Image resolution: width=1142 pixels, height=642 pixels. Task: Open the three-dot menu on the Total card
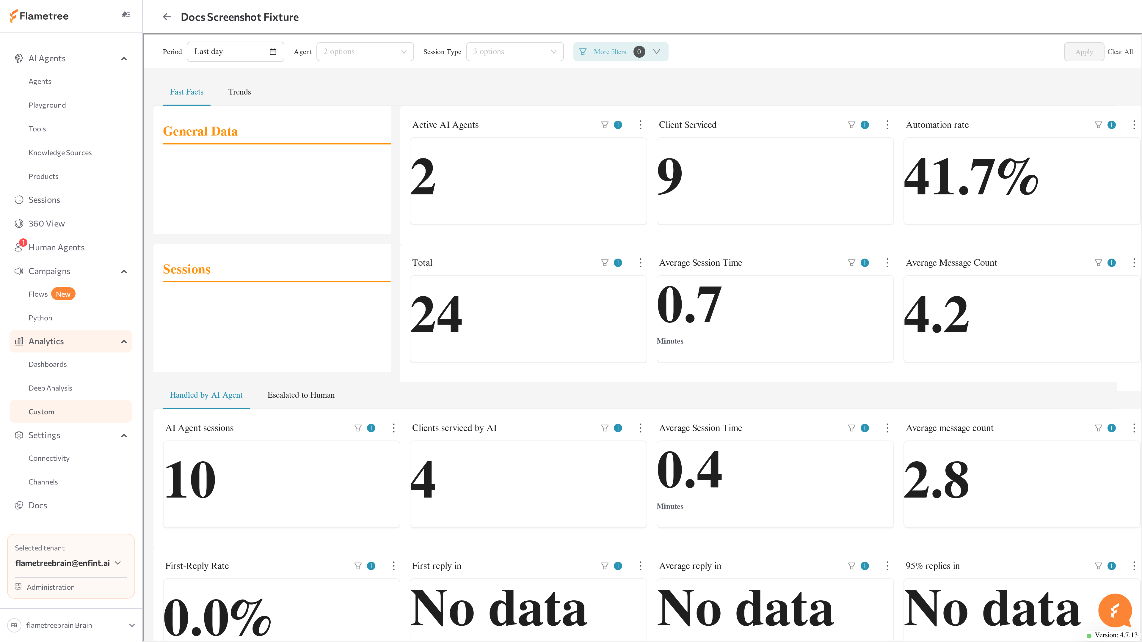coord(641,263)
